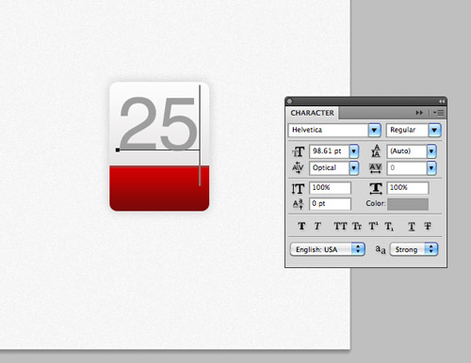Click the font size icon
The image size is (471, 363).
298,151
